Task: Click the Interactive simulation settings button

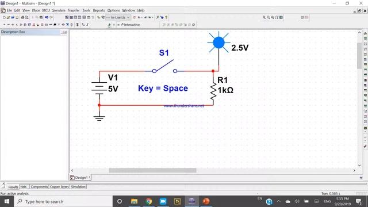Action: pos(131,25)
